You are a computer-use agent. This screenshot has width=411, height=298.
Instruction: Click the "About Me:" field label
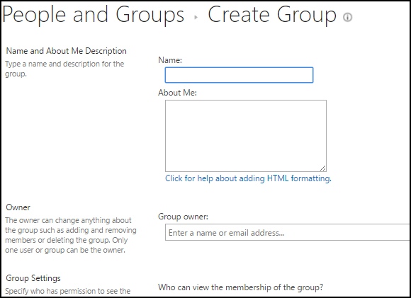point(177,93)
